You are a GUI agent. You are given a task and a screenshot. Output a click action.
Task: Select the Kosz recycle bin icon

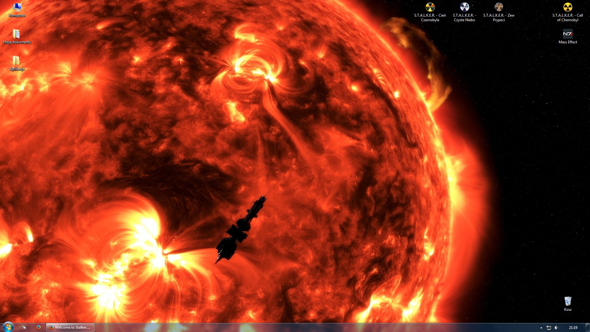pyautogui.click(x=568, y=304)
